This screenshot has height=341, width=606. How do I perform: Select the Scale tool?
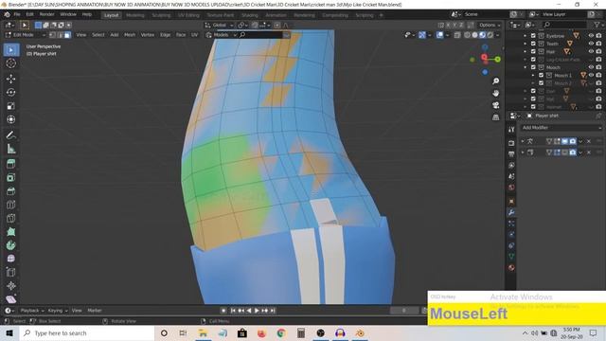click(x=10, y=106)
